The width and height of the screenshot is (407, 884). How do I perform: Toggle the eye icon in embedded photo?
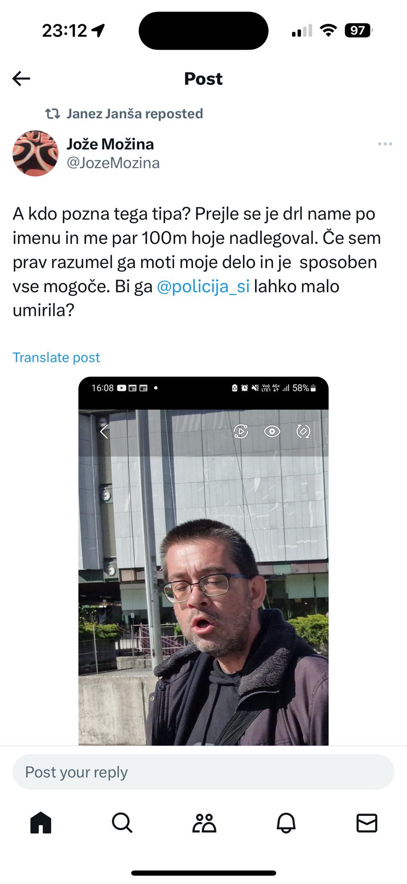272,431
